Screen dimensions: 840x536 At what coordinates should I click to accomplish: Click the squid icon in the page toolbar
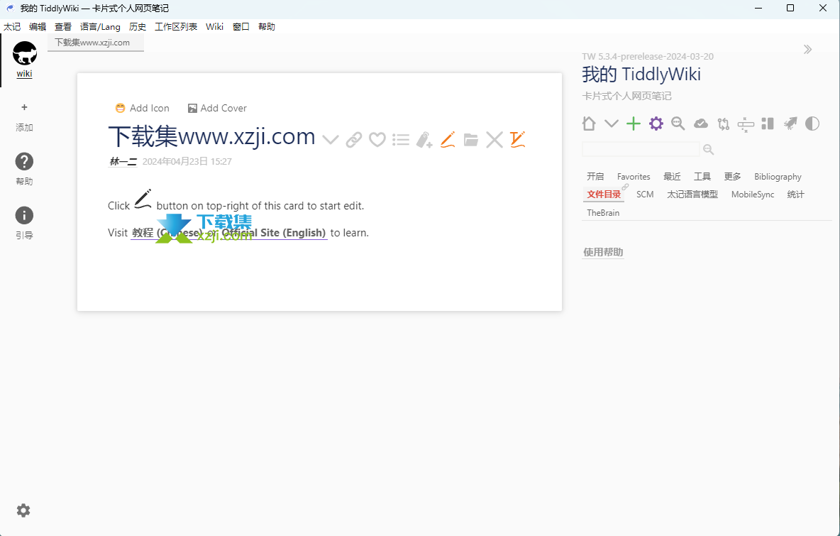pyautogui.click(x=790, y=124)
